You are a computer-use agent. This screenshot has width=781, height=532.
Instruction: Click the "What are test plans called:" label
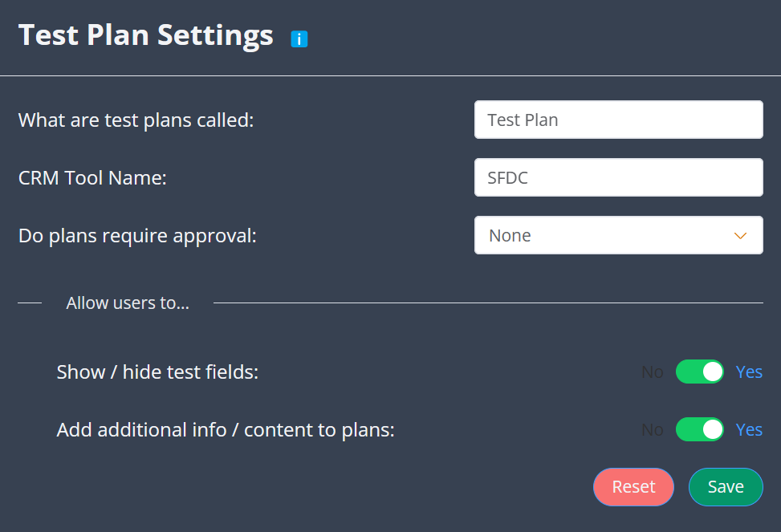(x=136, y=120)
